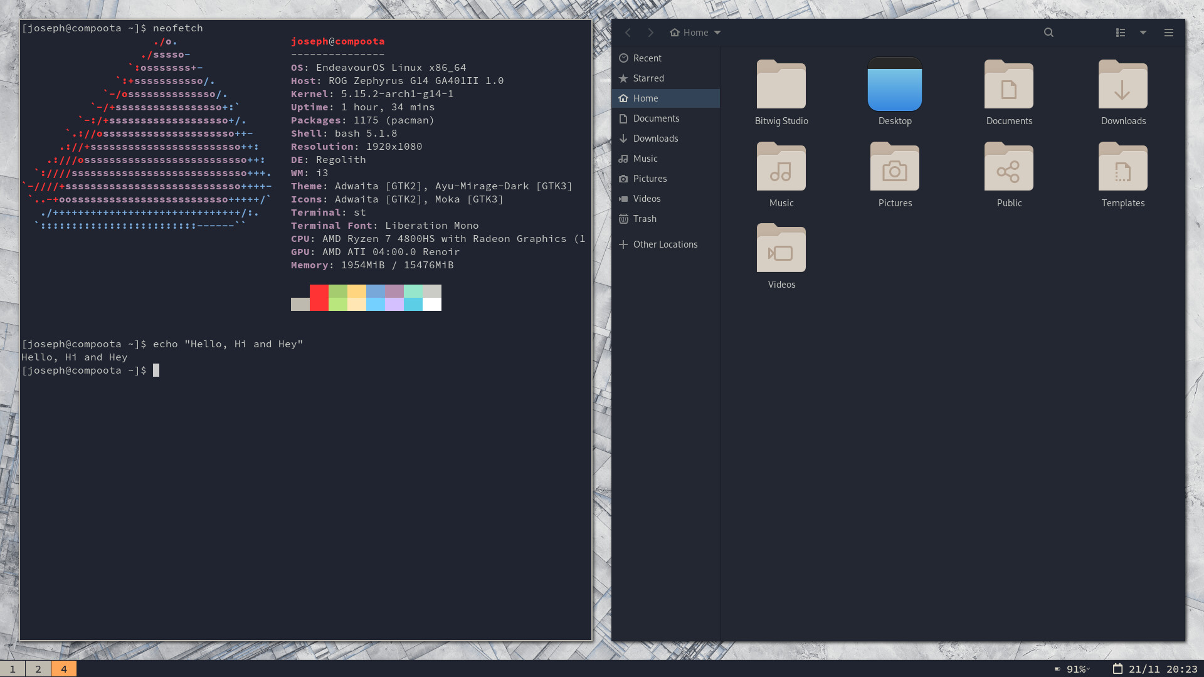Go back with the left arrow in Files
The image size is (1204, 677).
(x=628, y=33)
